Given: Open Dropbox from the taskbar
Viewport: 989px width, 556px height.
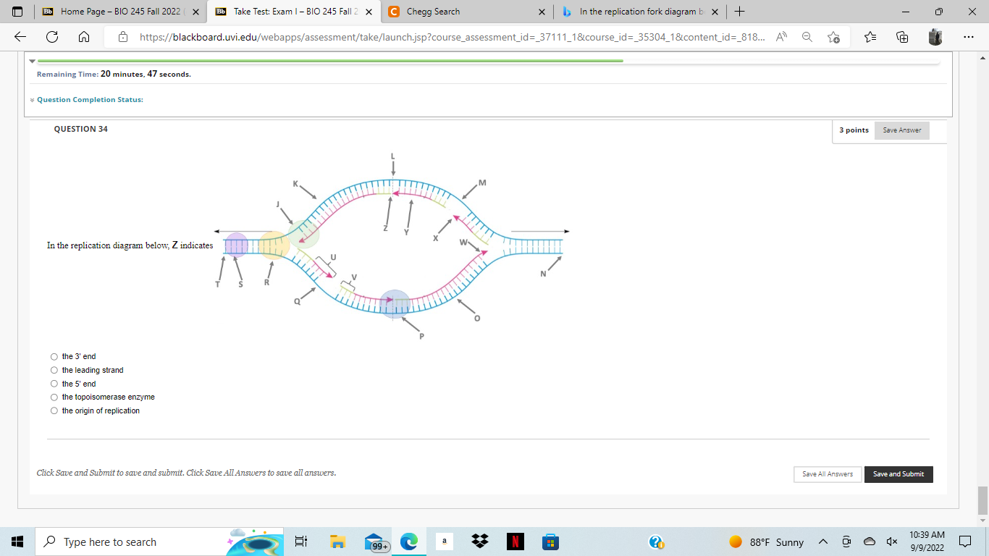Looking at the screenshot, I should coord(480,542).
